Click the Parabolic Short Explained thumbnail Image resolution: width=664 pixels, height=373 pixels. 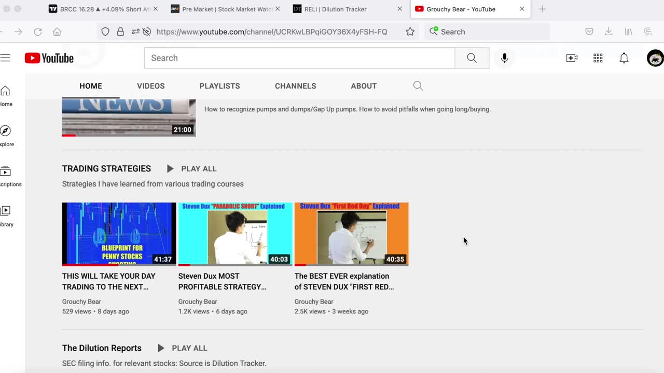[x=236, y=234]
